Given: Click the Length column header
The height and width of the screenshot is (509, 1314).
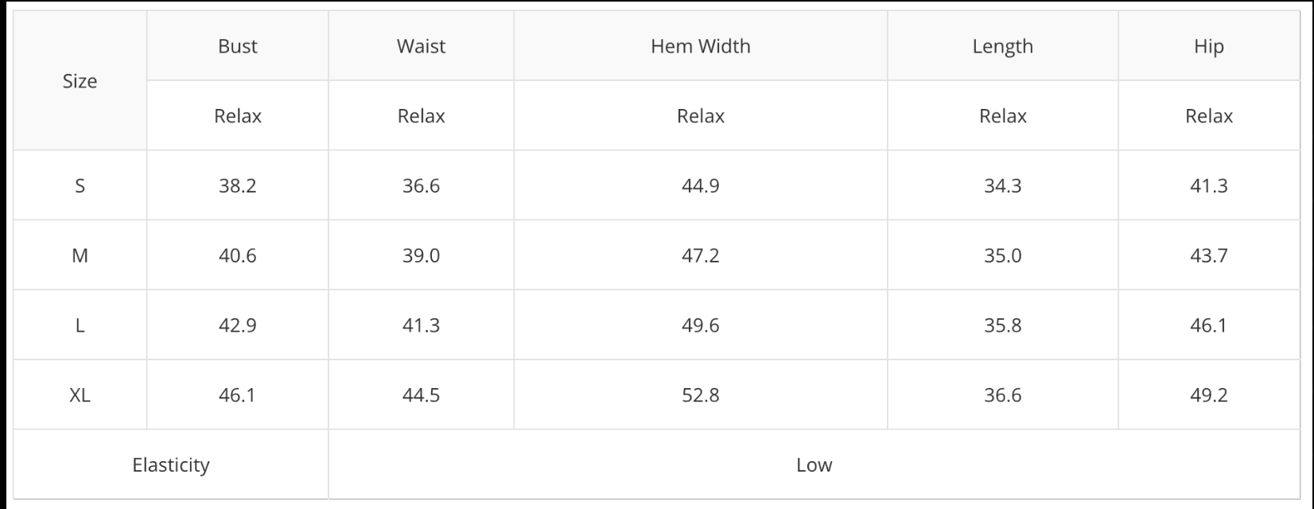Looking at the screenshot, I should click(x=1002, y=46).
